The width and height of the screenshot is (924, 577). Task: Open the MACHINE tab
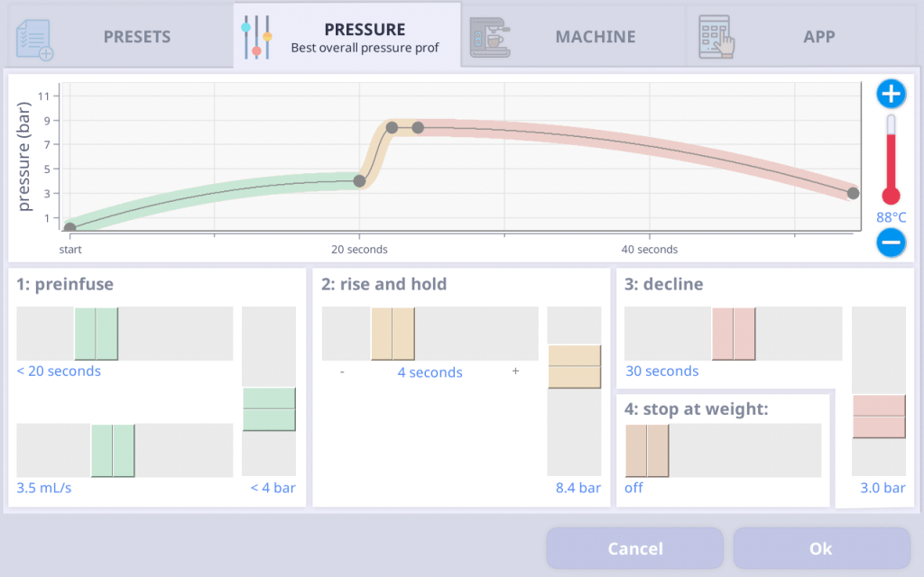tap(595, 37)
